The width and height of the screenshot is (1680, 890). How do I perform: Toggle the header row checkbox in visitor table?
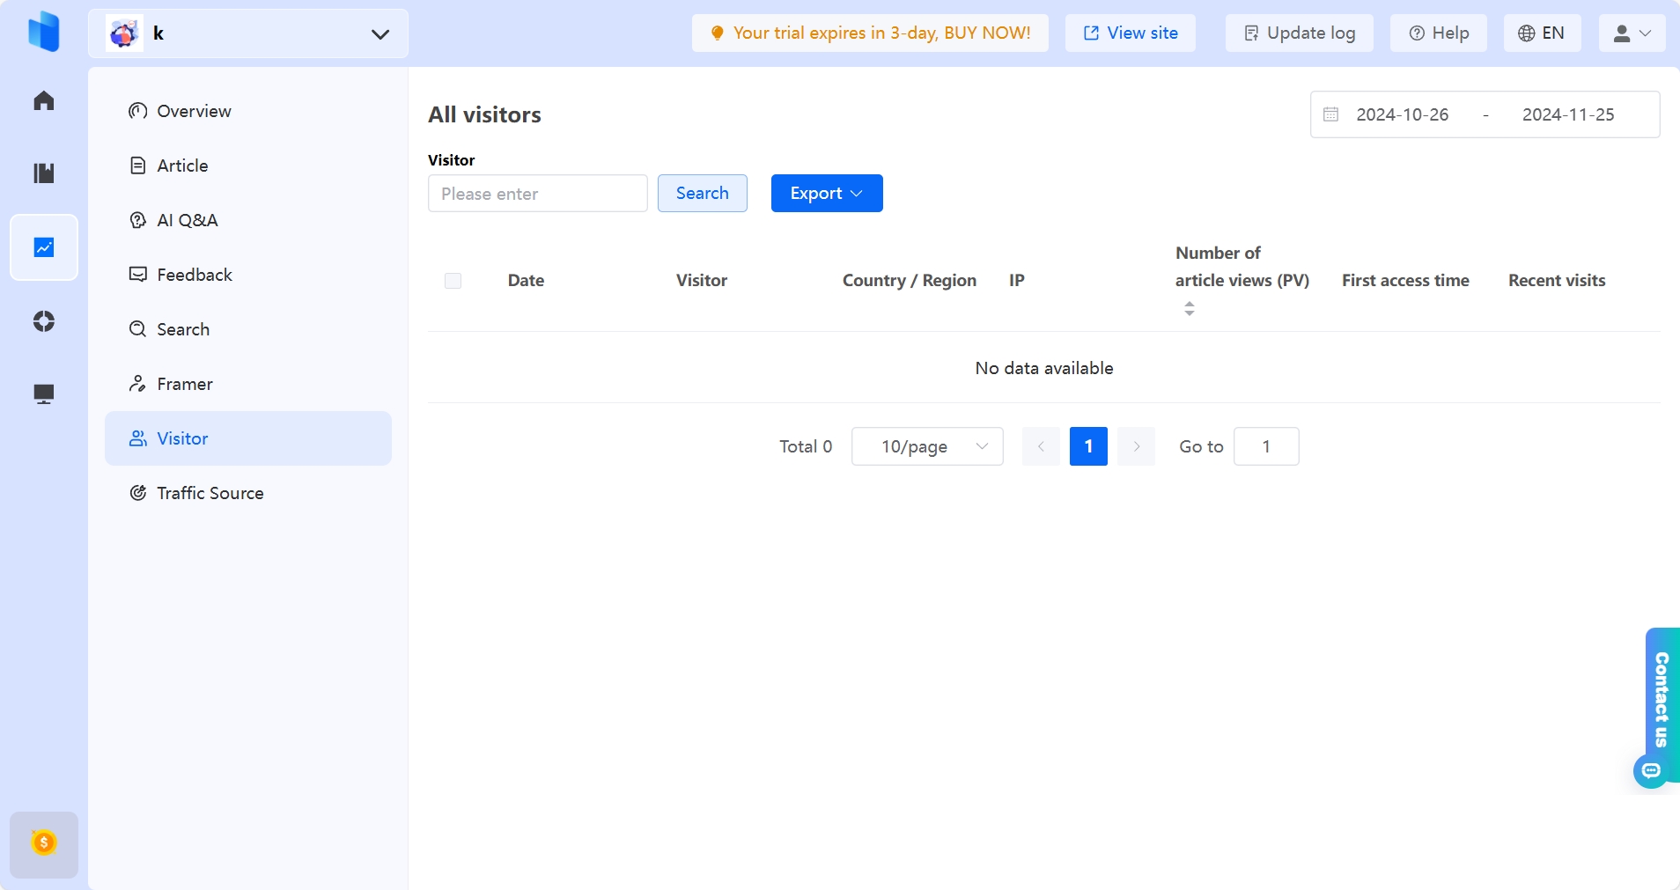coord(453,280)
